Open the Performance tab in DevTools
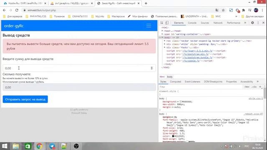 tap(234, 23)
